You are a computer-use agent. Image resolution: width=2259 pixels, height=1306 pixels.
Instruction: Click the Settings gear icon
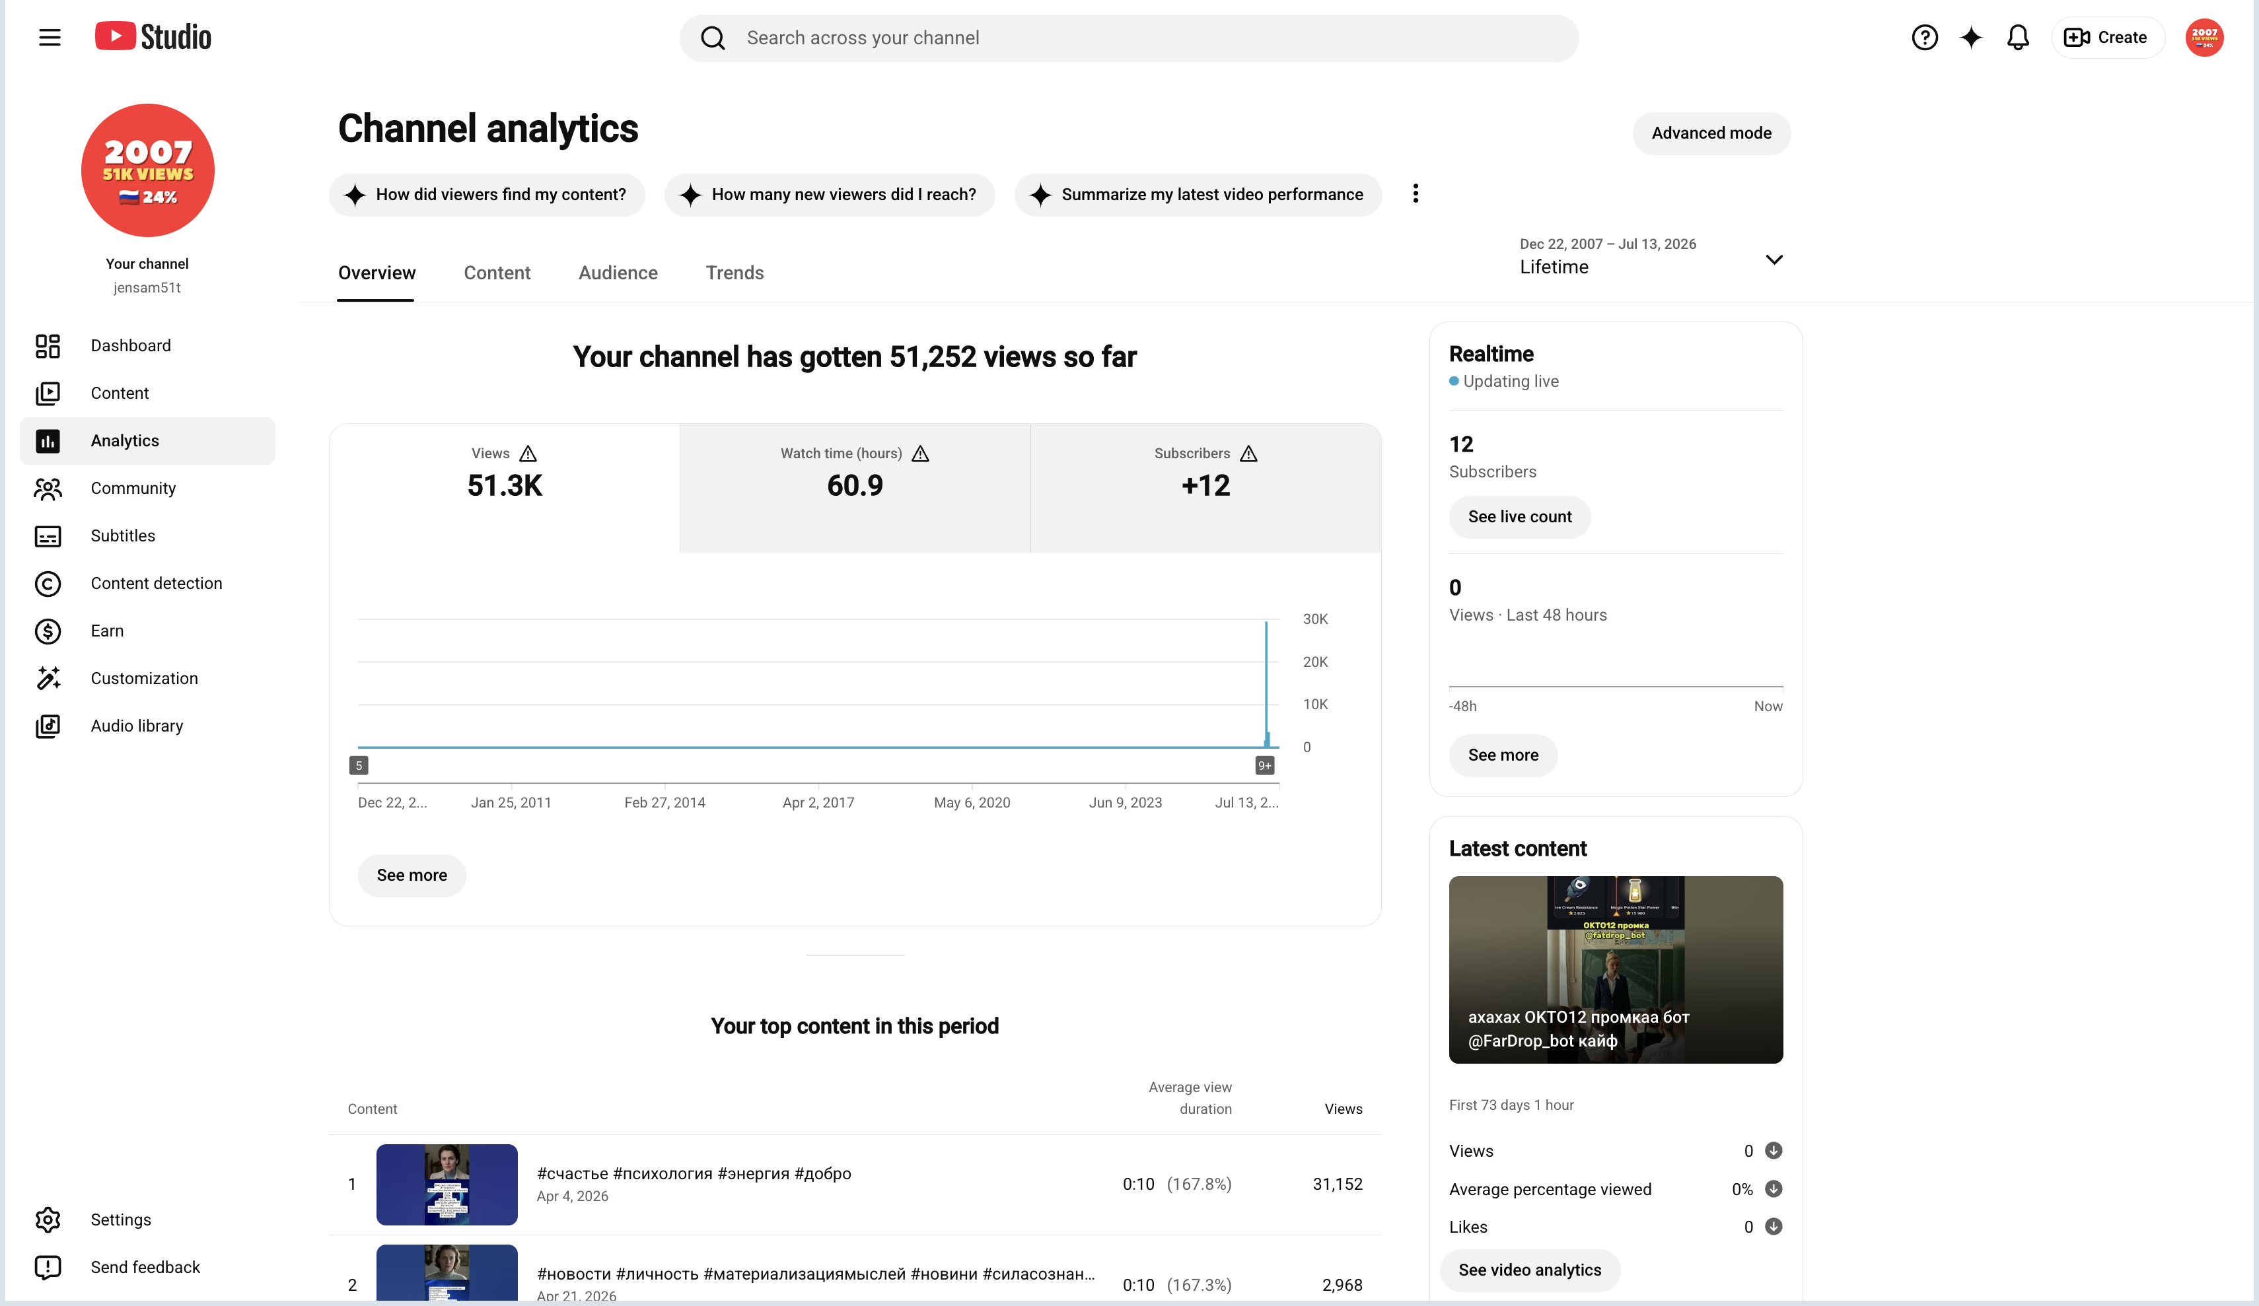[x=48, y=1220]
